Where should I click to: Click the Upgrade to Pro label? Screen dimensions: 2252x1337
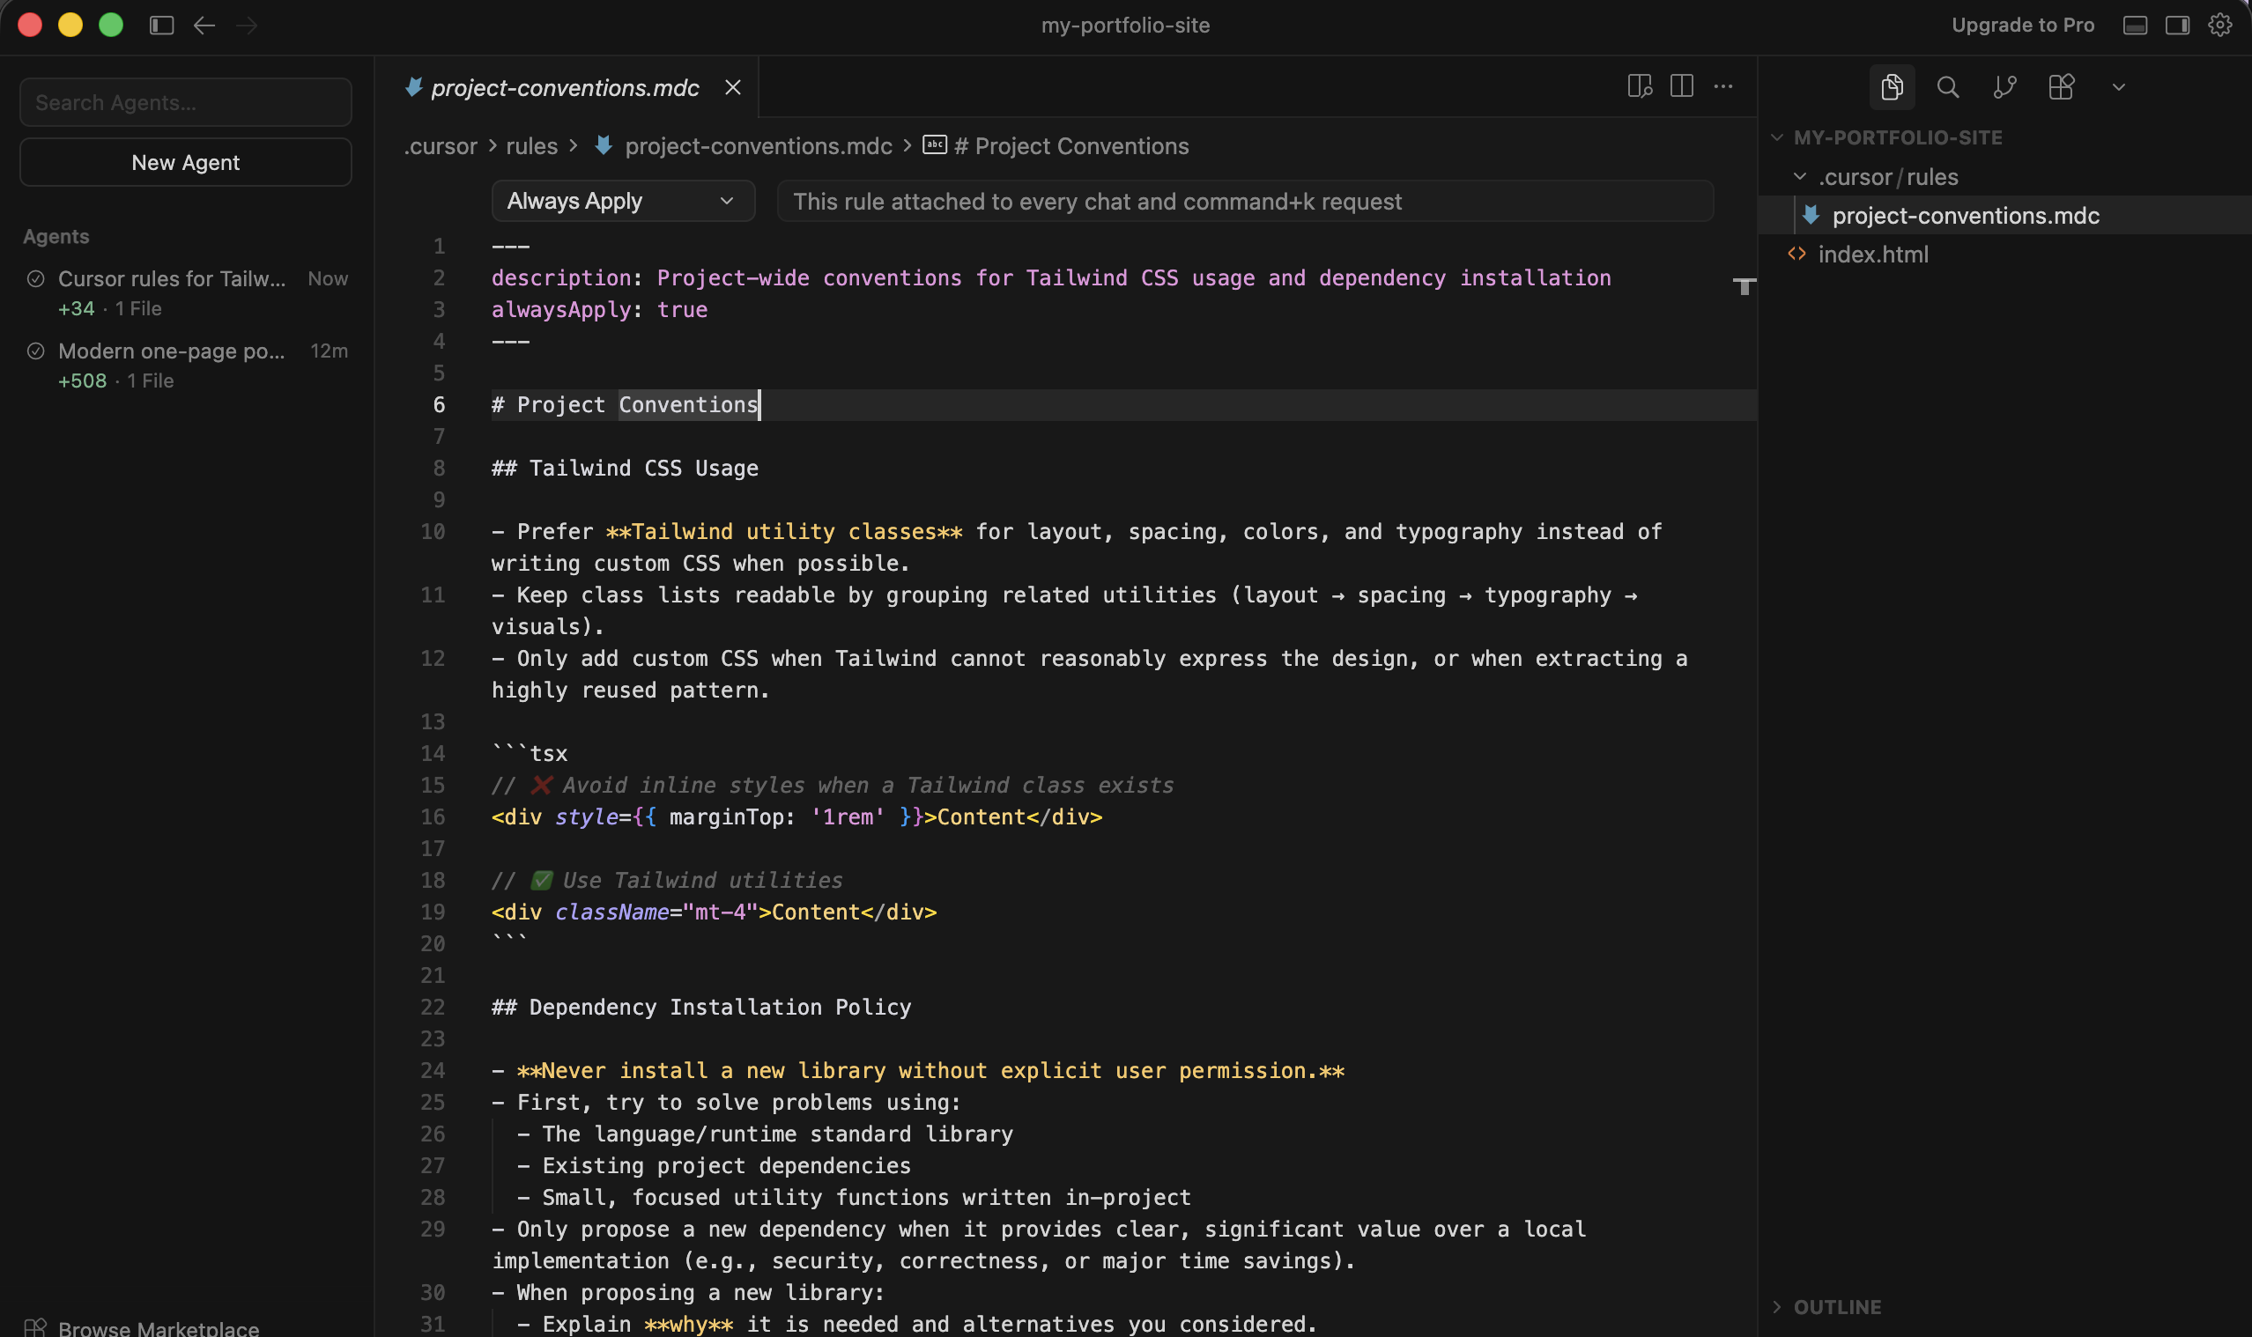point(2023,25)
